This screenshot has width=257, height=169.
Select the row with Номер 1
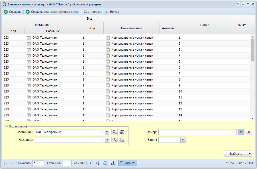click(x=126, y=38)
